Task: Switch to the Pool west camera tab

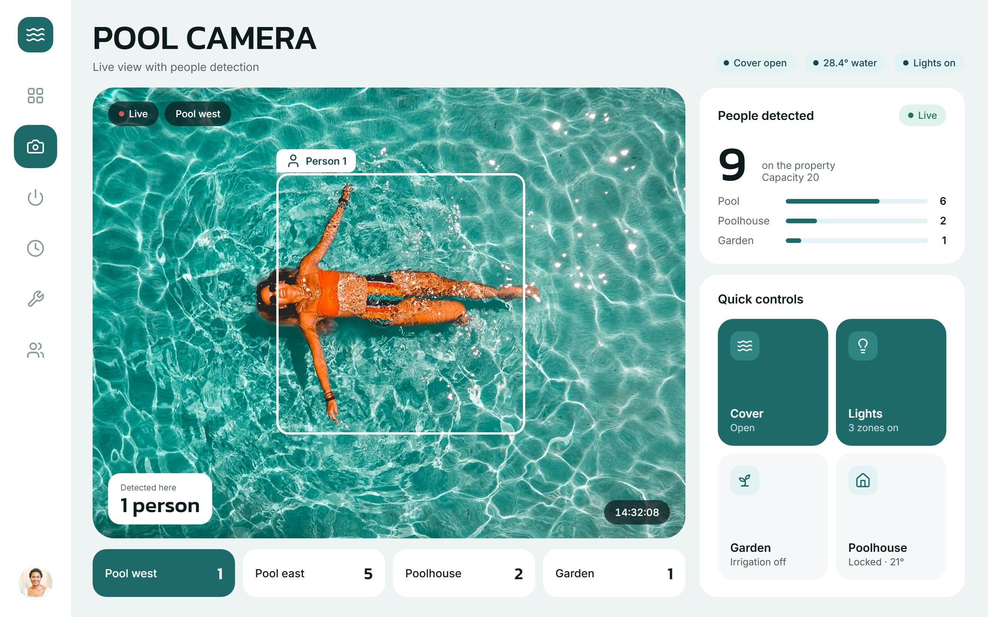Action: tap(164, 573)
